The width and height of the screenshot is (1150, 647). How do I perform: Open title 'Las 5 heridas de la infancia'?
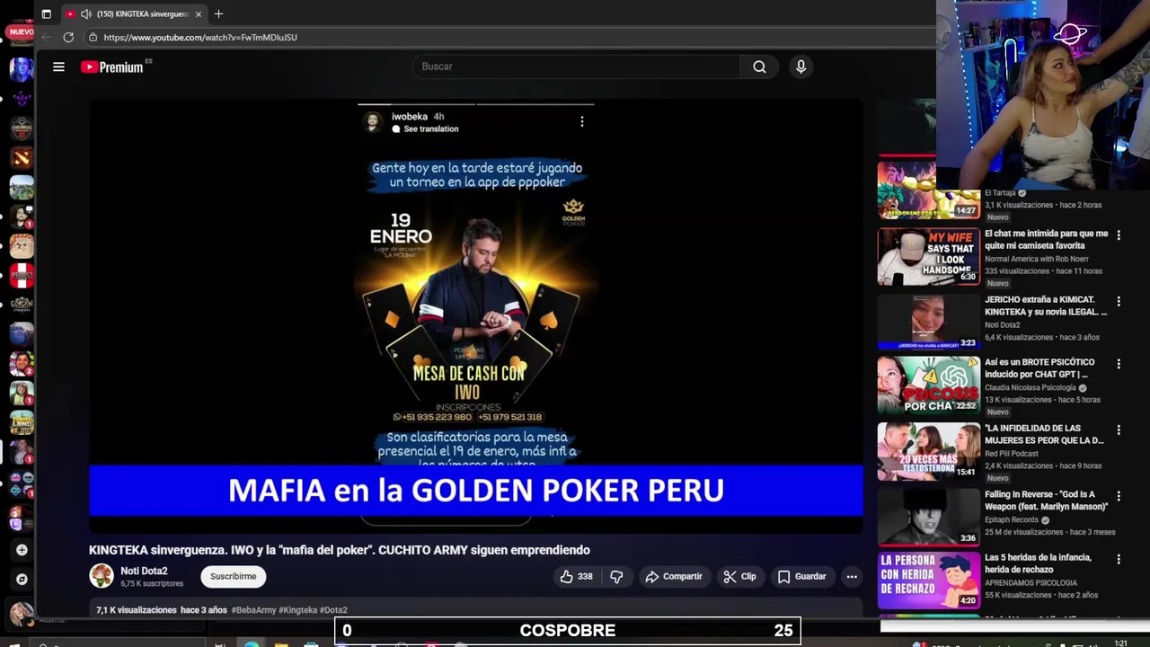point(1038,563)
